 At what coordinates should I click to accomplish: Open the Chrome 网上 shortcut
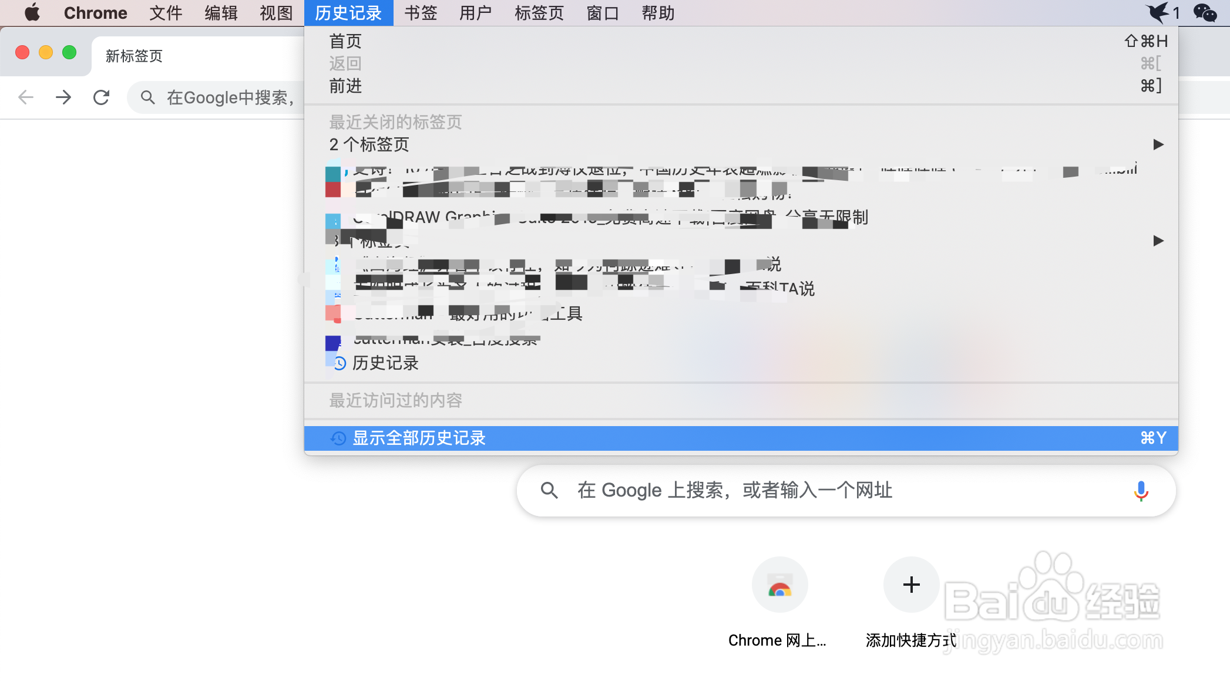coord(779,603)
